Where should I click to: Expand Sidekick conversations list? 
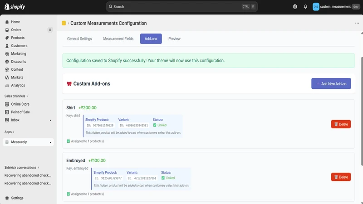pos(22,167)
